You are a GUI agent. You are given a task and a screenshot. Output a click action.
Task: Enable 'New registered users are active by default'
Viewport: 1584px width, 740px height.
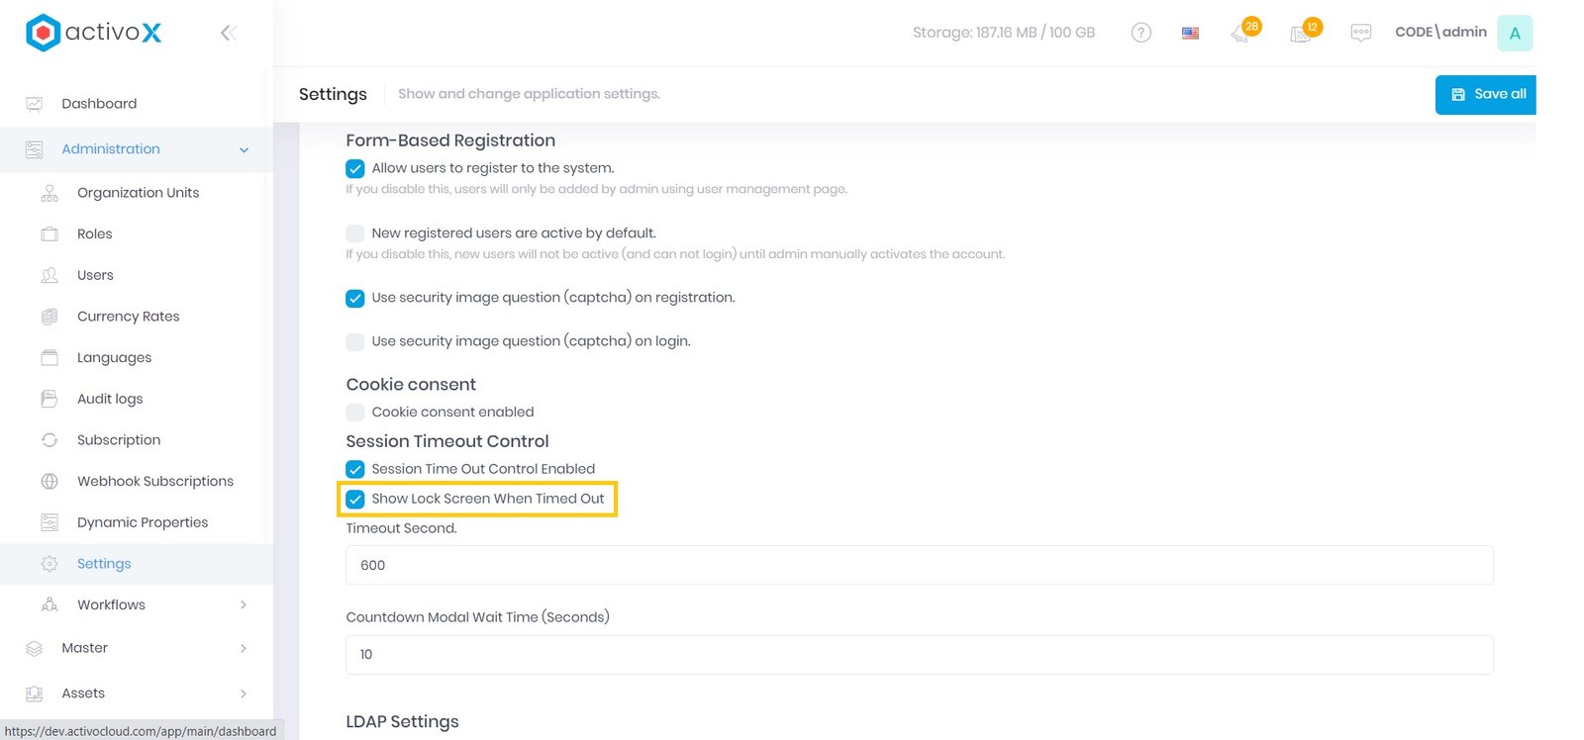355,233
